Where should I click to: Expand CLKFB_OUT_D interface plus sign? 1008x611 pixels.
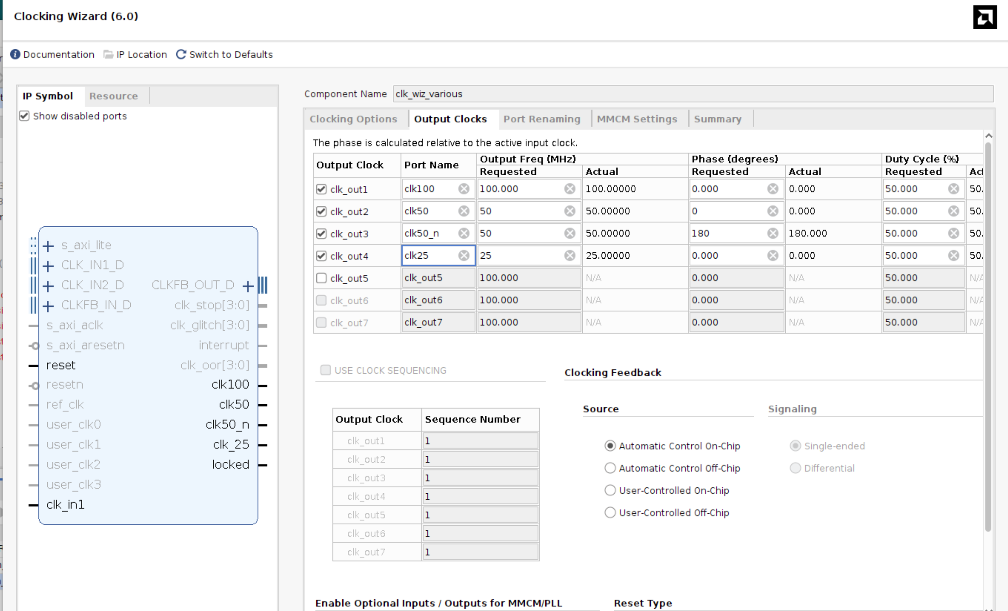[x=248, y=286]
